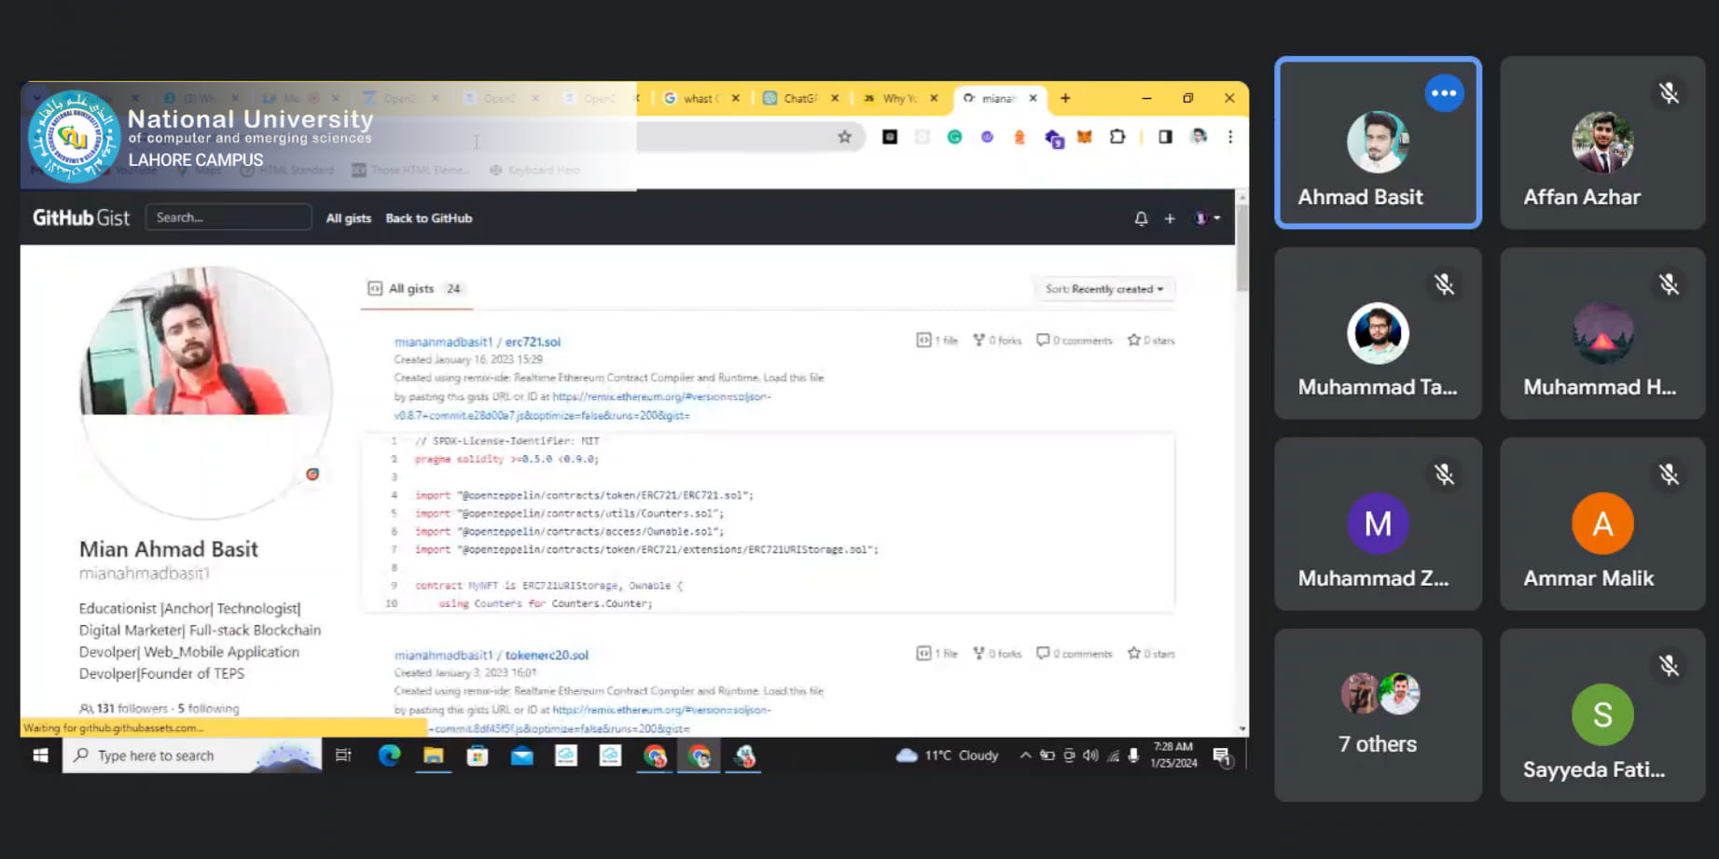Open the tokenerc20.sol gist link

pos(547,655)
